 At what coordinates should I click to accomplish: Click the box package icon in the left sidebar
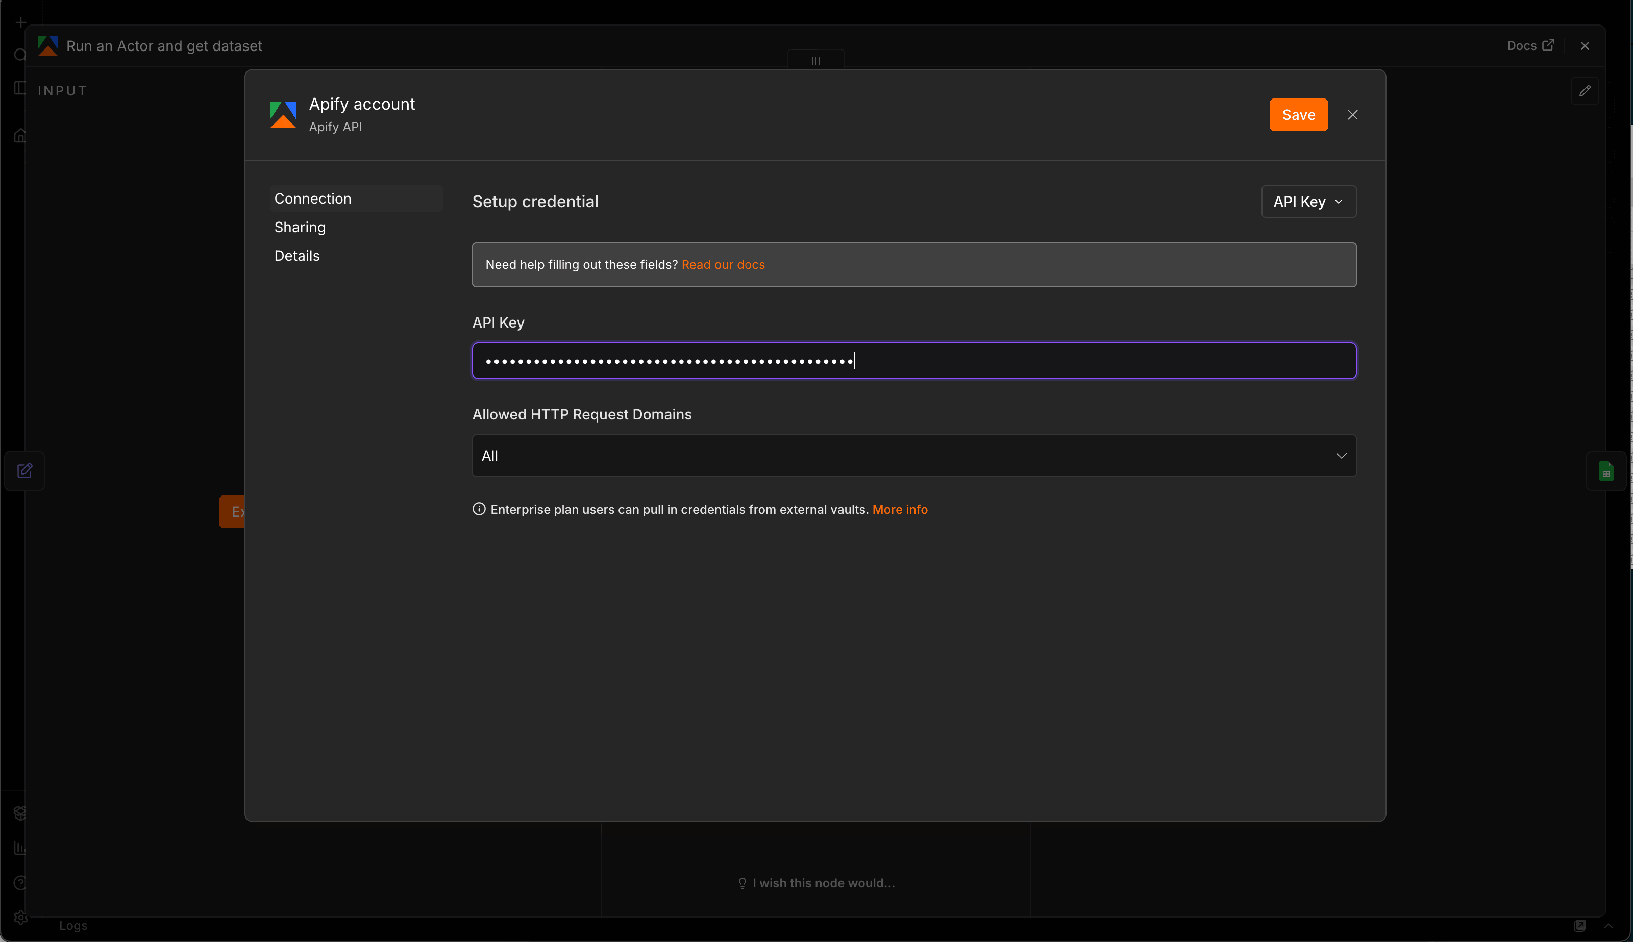pos(21,812)
